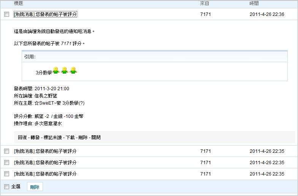
Task: Click the timestamp 2011-4-26 22:36
Action: pos(267,14)
